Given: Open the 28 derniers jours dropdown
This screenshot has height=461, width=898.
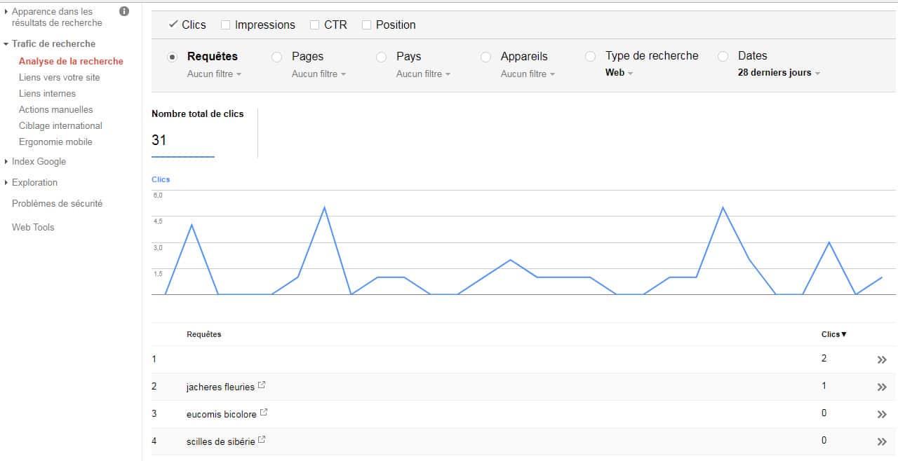Looking at the screenshot, I should tap(779, 73).
